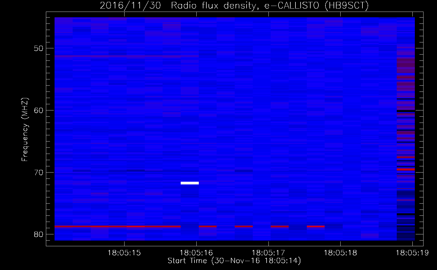The image size is (437, 270).
Task: Click the white saturated pixel in the spectrogram
Action: pos(190,183)
